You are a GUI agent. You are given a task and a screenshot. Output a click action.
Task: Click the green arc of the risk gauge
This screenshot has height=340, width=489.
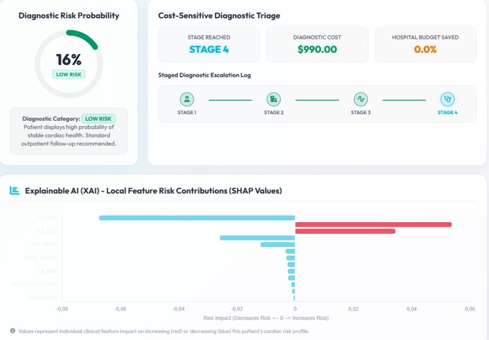pyautogui.click(x=83, y=38)
